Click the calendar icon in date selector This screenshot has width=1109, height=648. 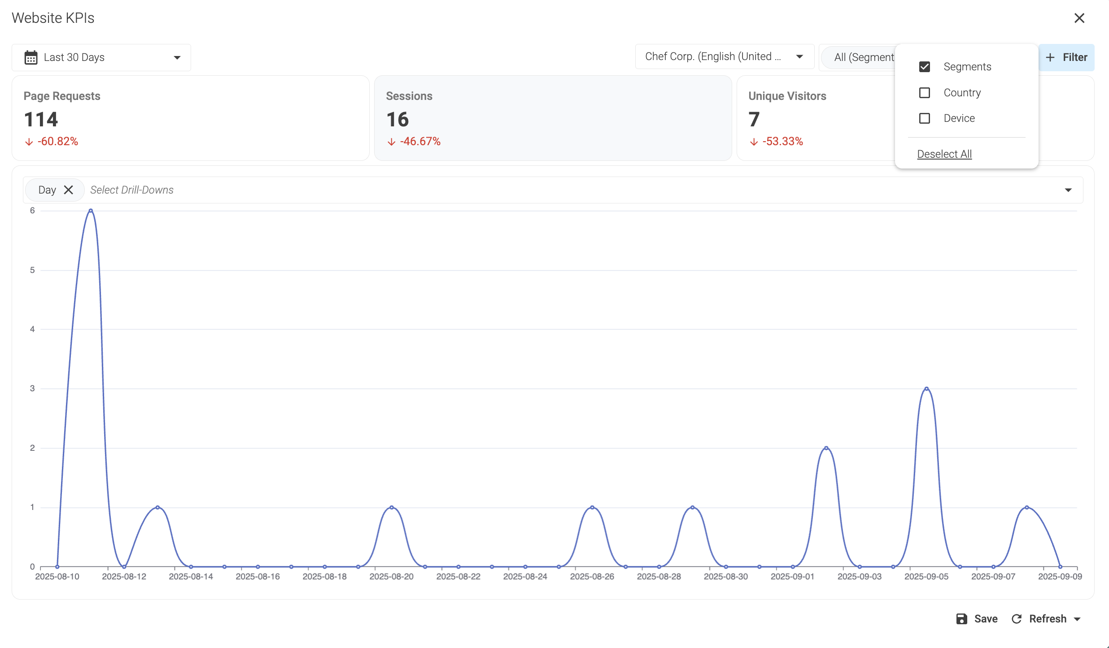point(31,57)
